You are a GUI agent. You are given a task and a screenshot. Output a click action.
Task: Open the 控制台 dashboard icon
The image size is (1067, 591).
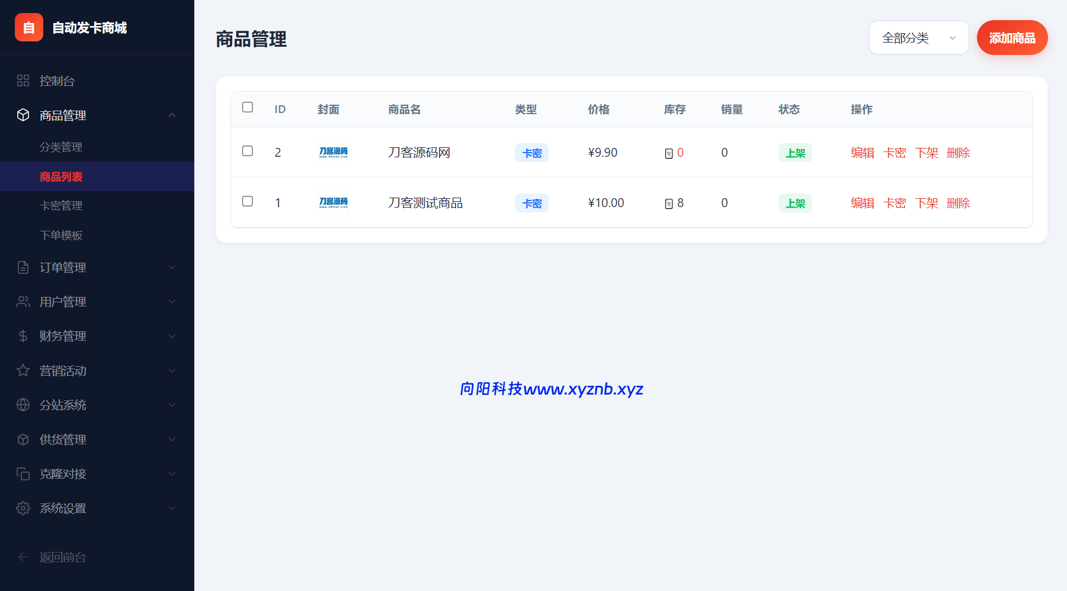[23, 80]
